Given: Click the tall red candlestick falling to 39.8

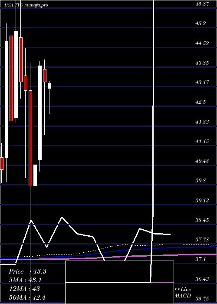Looking at the screenshot, I should (x=30, y=138).
